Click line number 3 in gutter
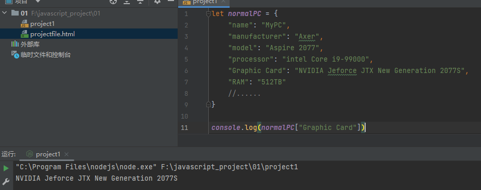 click(186, 37)
